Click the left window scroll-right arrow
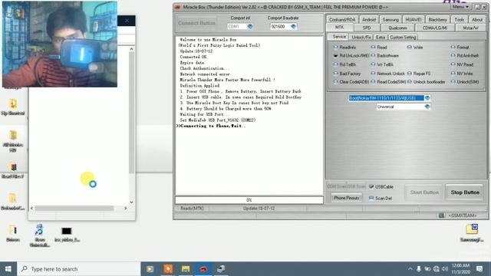 pos(126,208)
